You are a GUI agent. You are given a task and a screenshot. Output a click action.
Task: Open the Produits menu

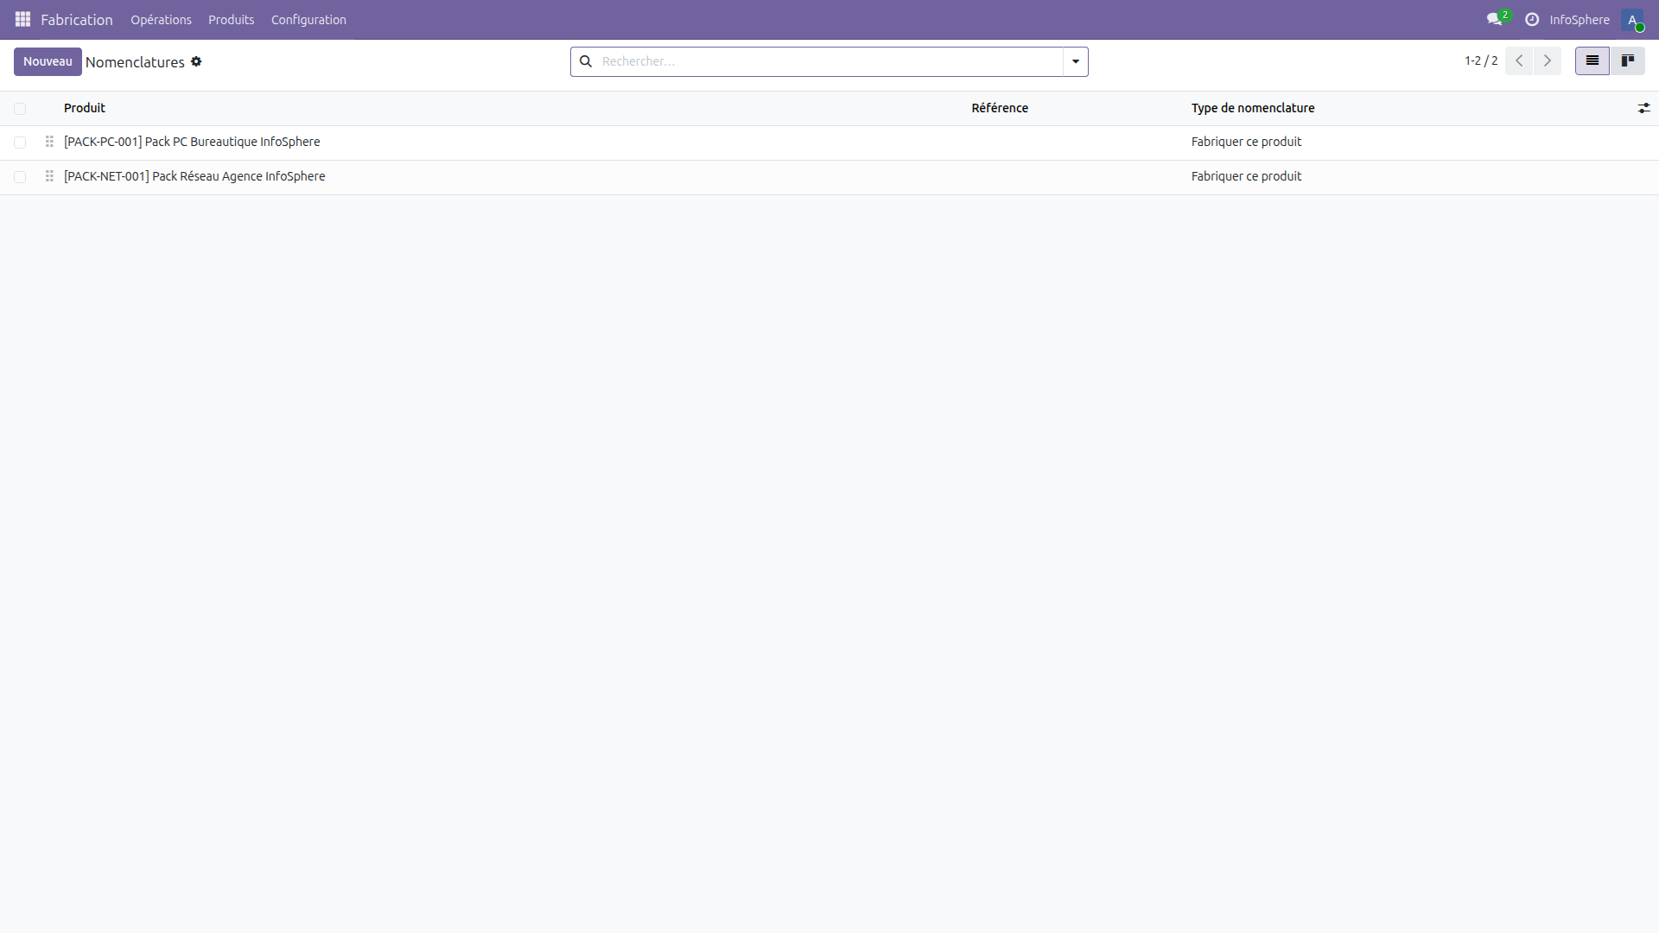pos(231,19)
